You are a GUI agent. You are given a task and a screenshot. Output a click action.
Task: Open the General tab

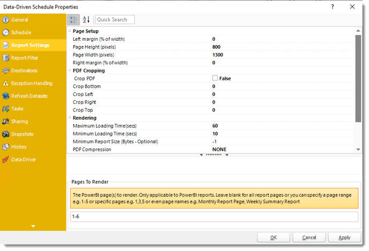[33, 20]
